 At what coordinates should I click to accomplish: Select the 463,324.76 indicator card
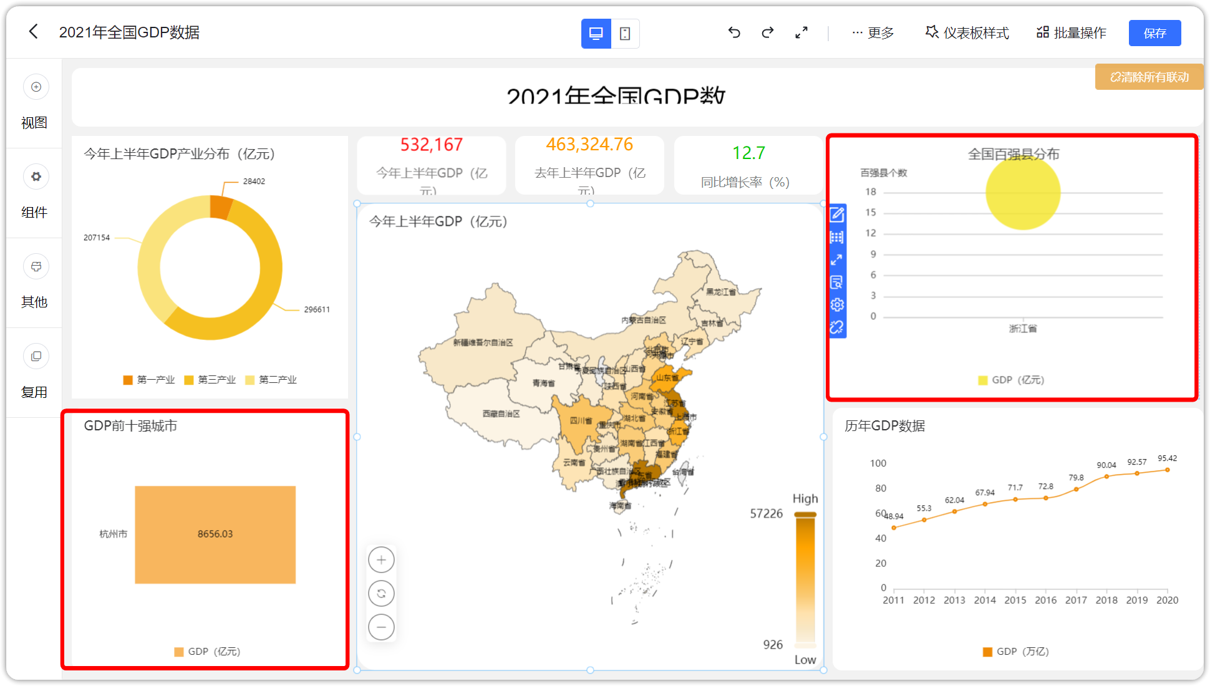pos(589,165)
